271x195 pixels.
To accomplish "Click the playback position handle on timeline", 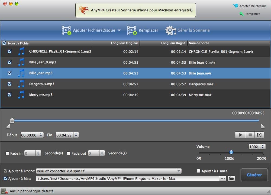I will click(12, 120).
